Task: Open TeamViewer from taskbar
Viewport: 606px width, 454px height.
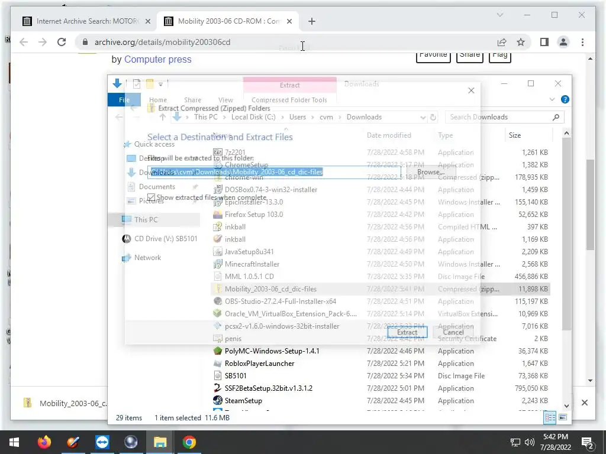Action: tap(102, 442)
